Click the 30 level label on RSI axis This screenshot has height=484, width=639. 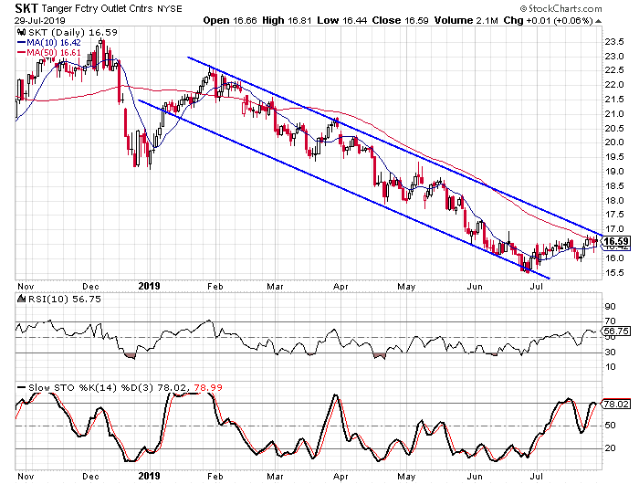(x=610, y=352)
